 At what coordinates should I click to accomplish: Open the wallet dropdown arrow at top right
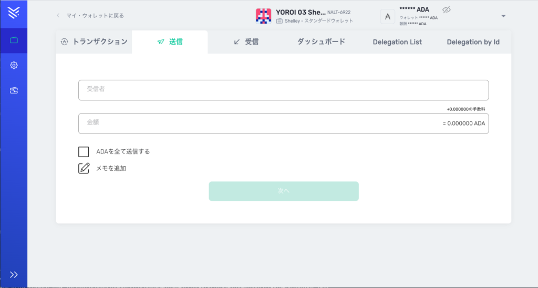pyautogui.click(x=503, y=16)
